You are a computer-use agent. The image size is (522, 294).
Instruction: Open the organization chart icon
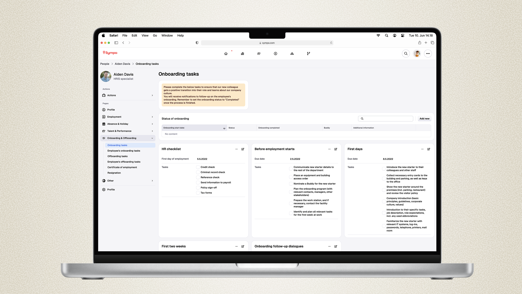(x=292, y=54)
